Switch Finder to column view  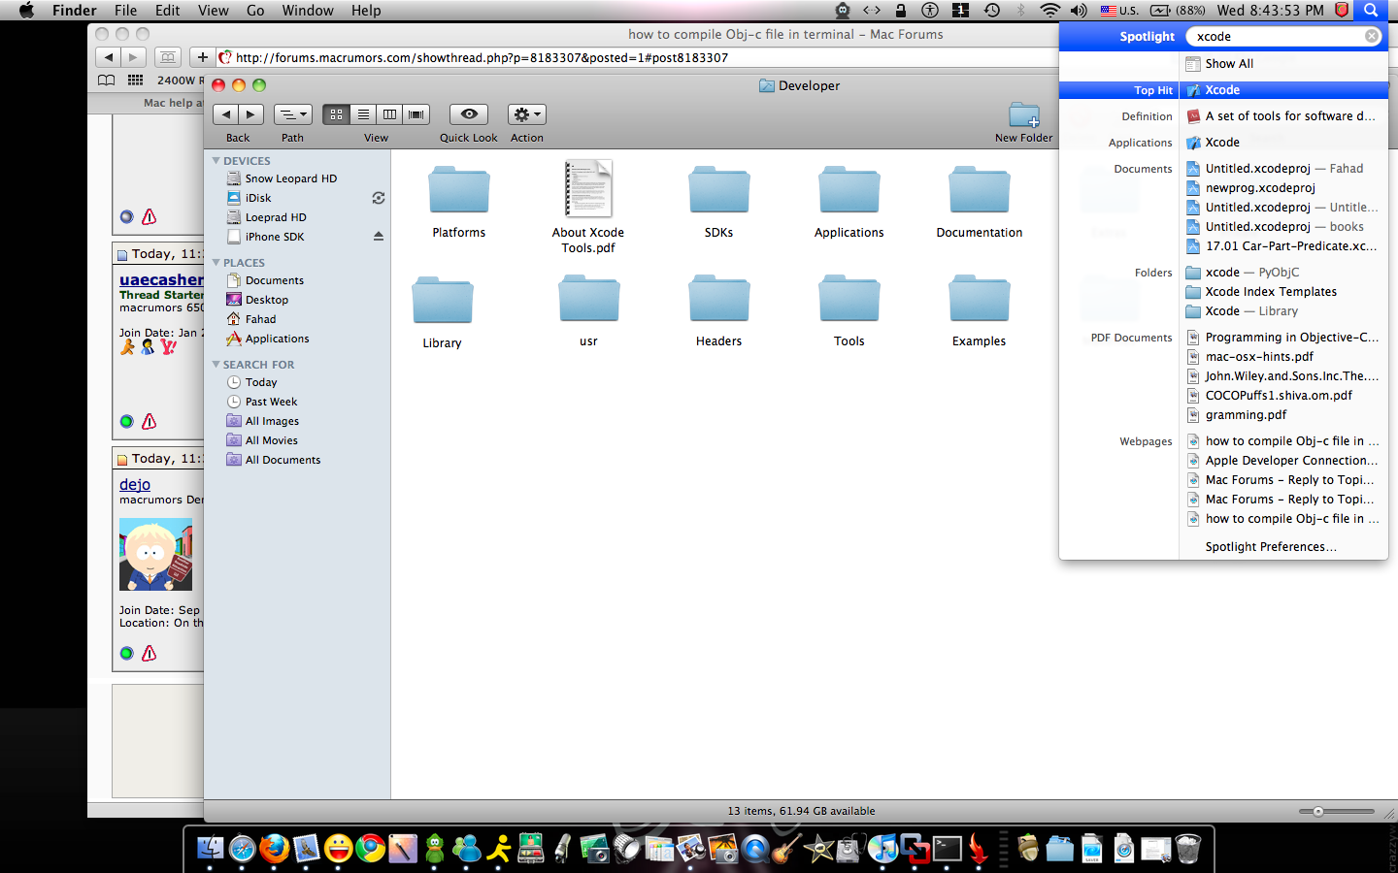[x=389, y=114]
